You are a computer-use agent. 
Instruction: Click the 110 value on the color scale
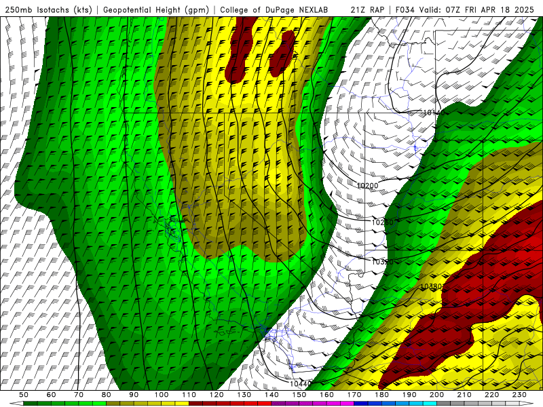[x=189, y=395]
